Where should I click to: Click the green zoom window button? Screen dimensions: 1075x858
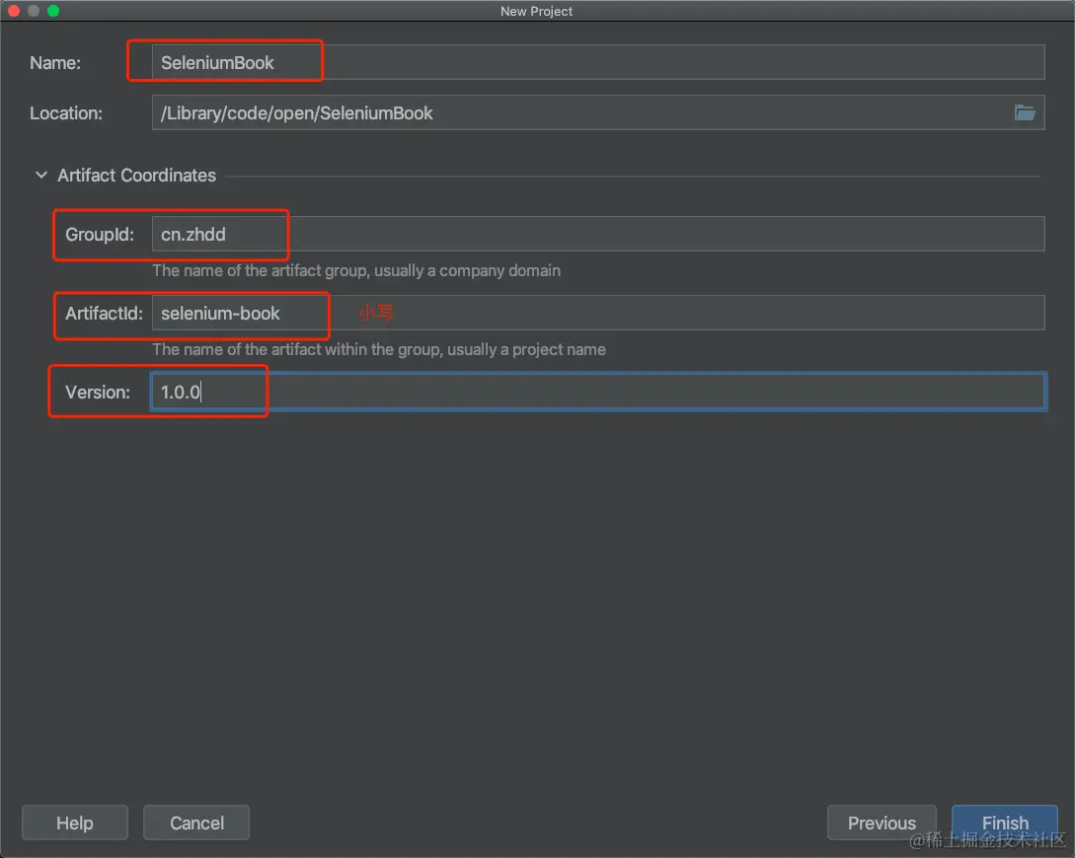(x=53, y=11)
